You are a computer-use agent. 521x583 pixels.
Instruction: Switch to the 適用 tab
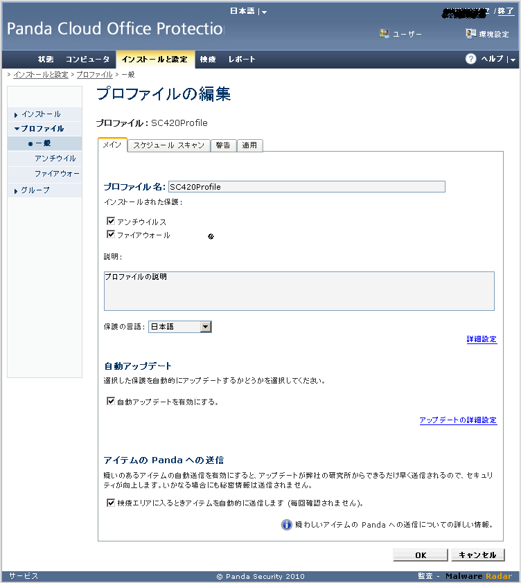tap(249, 145)
